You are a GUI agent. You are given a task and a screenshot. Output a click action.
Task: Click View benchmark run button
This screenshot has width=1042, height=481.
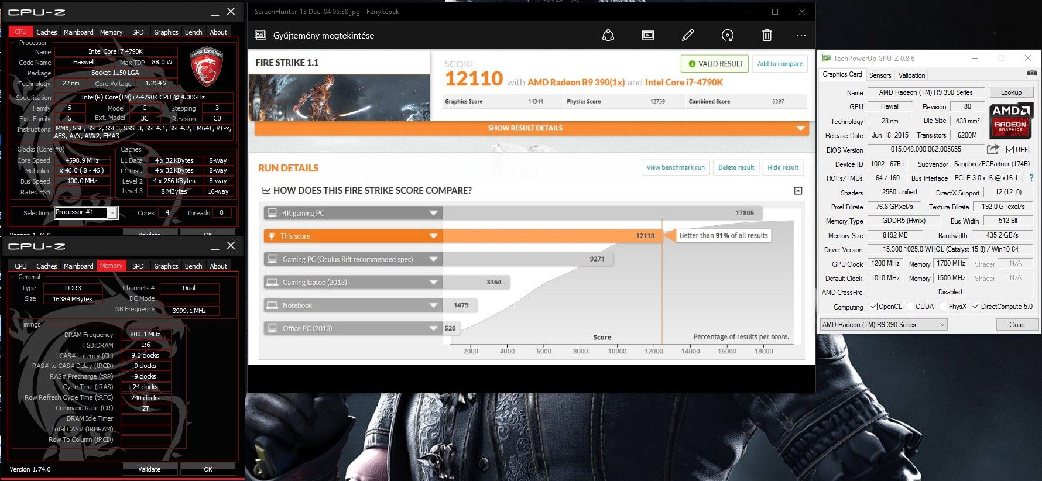coord(676,167)
